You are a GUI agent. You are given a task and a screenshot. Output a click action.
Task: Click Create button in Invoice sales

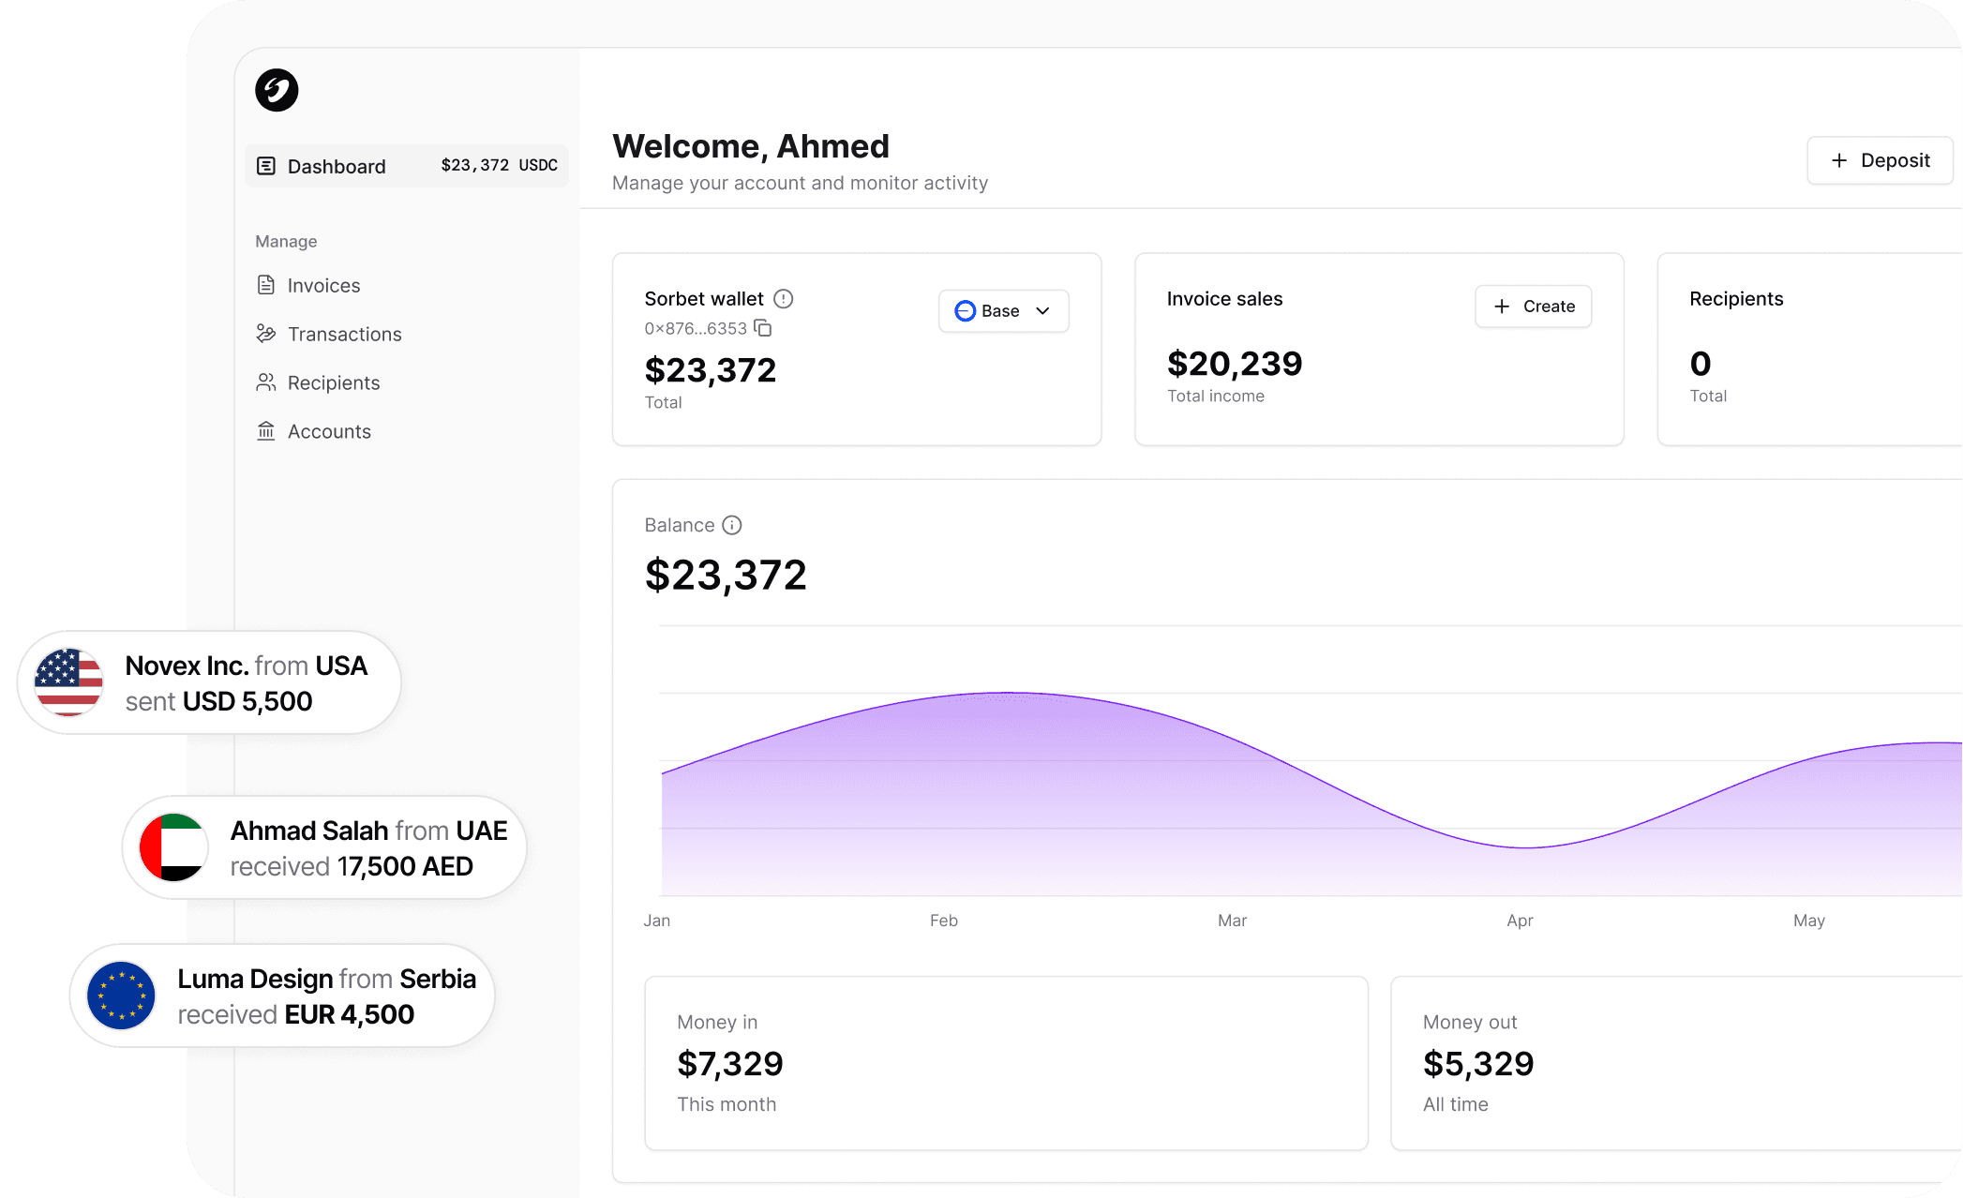[1533, 307]
